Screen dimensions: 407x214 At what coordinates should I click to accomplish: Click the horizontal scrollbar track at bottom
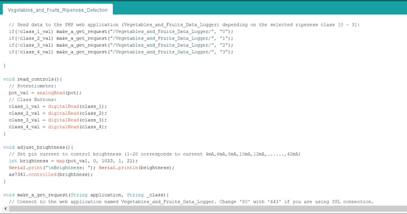point(208,209)
